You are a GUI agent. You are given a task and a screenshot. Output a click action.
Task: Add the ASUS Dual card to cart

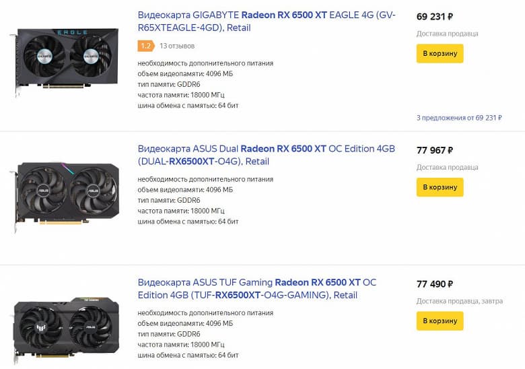pos(440,187)
